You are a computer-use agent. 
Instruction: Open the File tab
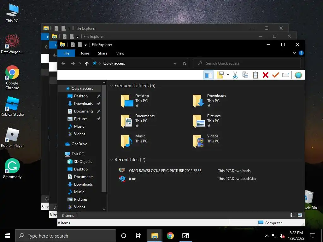tap(66, 53)
